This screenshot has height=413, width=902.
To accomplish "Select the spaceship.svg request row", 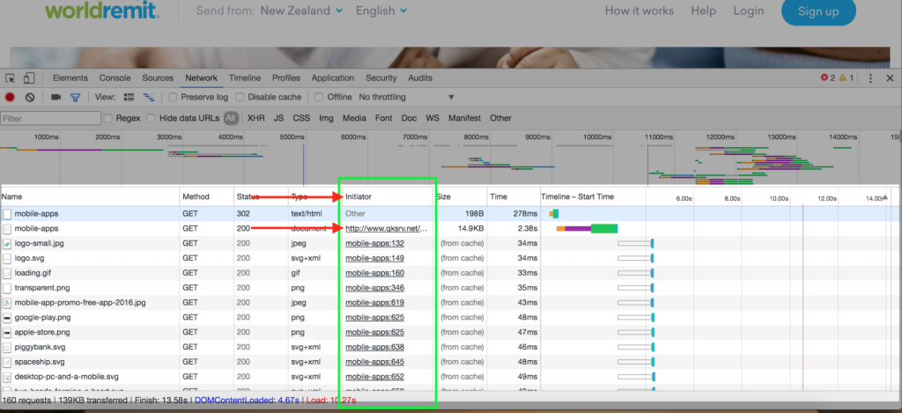I will pyautogui.click(x=451, y=363).
